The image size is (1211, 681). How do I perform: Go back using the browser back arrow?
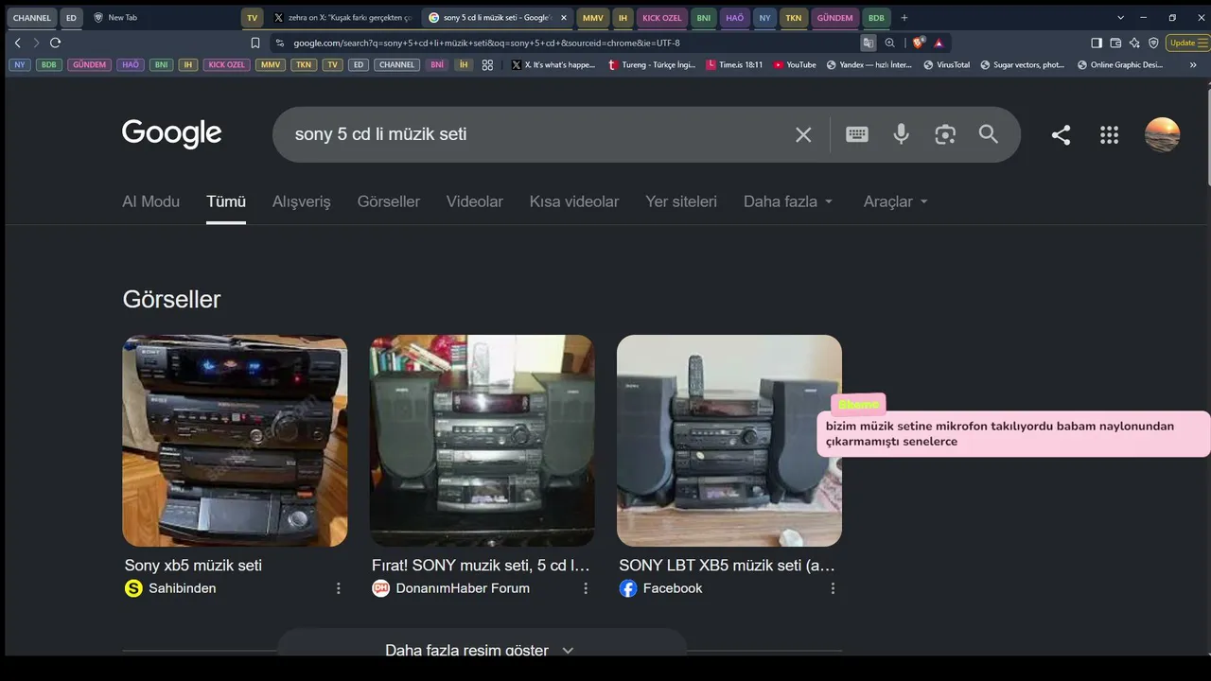click(x=17, y=43)
